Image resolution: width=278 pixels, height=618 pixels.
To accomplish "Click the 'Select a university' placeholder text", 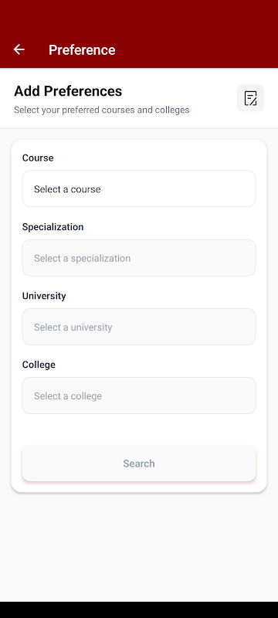I will coord(73,327).
